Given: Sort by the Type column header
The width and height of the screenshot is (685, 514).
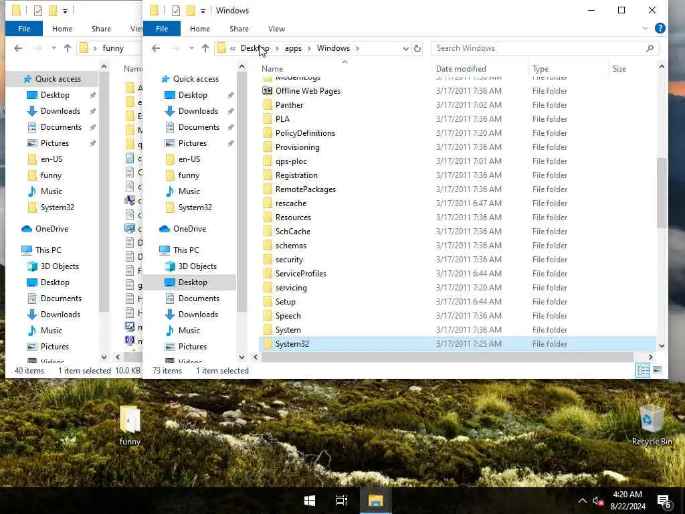Looking at the screenshot, I should tap(541, 69).
